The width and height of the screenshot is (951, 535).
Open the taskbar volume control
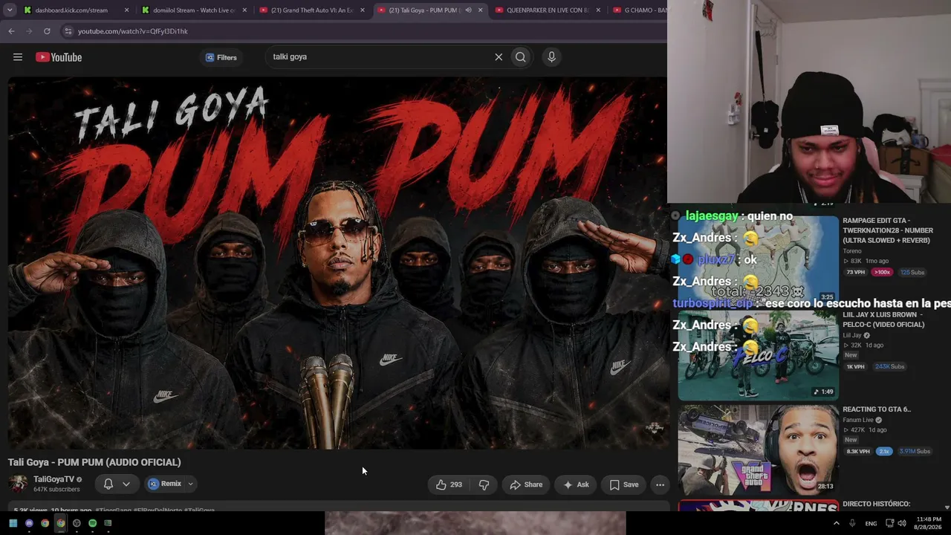pos(902,523)
